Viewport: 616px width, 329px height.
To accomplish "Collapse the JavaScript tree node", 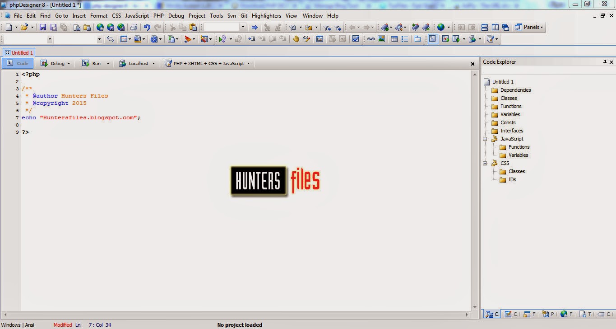I will (485, 139).
